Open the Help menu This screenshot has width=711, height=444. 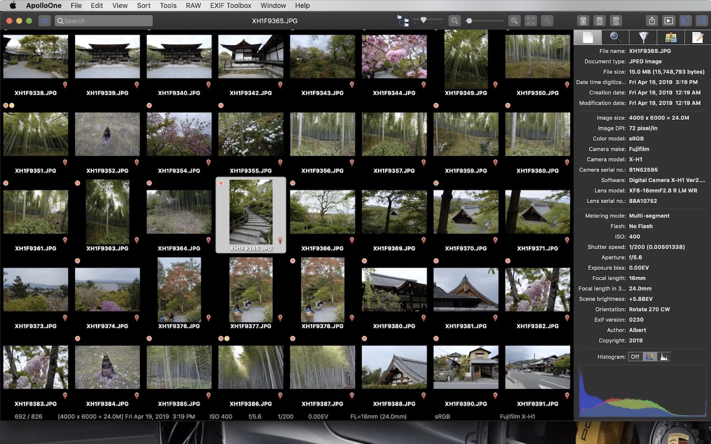302,5
